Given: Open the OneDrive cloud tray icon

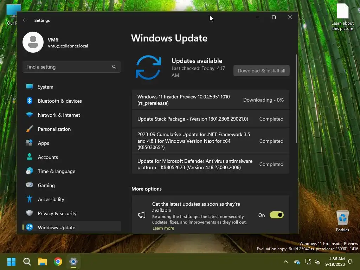Looking at the screenshot, I should (297, 262).
